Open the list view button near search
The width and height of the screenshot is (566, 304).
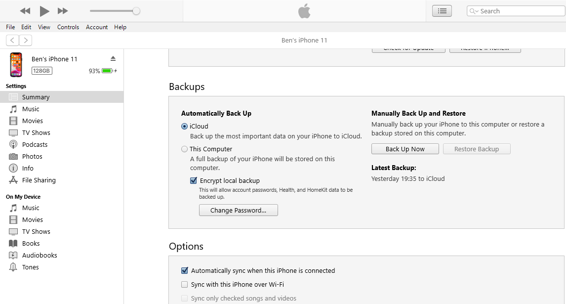(442, 11)
